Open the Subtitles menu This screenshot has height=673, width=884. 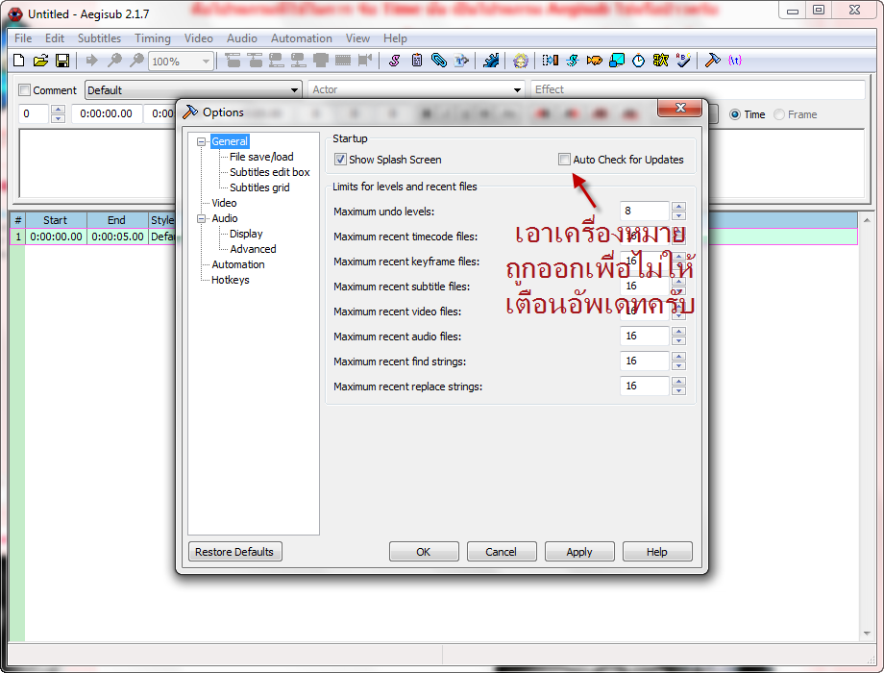click(x=99, y=38)
